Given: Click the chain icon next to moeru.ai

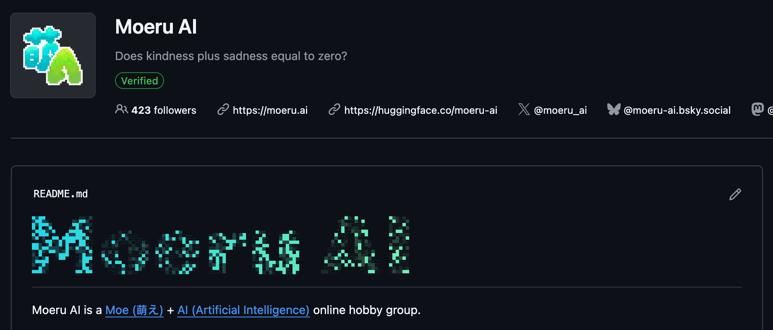Looking at the screenshot, I should click(223, 110).
